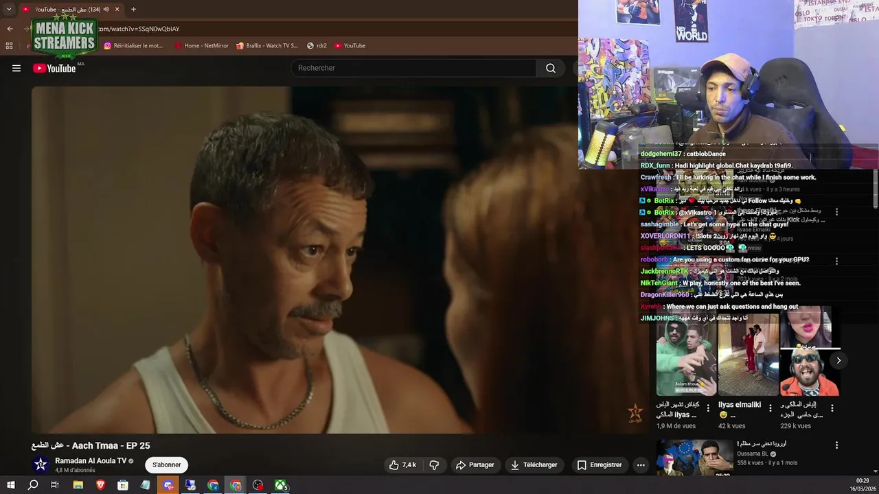Viewport: 879px width, 494px height.
Task: Open the Oussama BL video thumbnail
Action: pyautogui.click(x=694, y=457)
